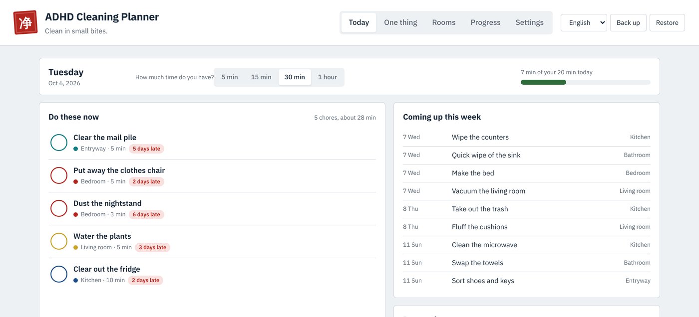Open the Settings tab
Screen dimensions: 699x317
tap(530, 22)
